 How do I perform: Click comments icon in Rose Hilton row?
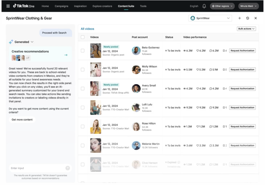pyautogui.click(x=211, y=127)
